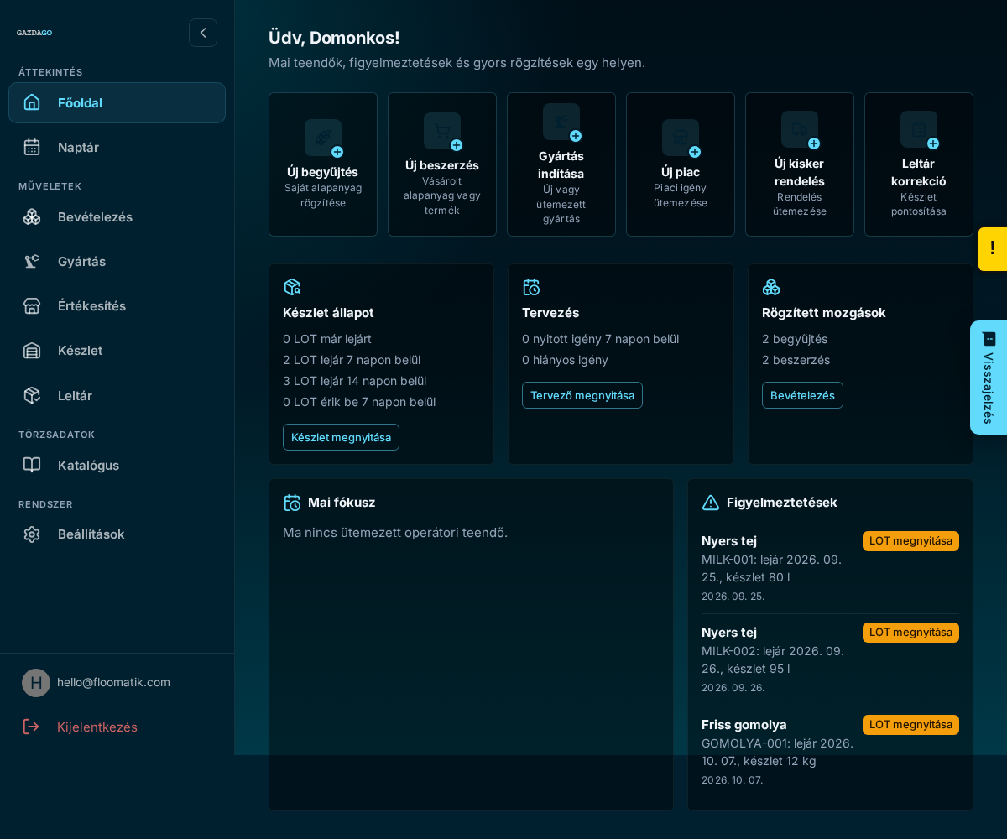Viewport: 1007px width, 839px height.
Task: Go to Beállítások settings
Action: (x=117, y=534)
